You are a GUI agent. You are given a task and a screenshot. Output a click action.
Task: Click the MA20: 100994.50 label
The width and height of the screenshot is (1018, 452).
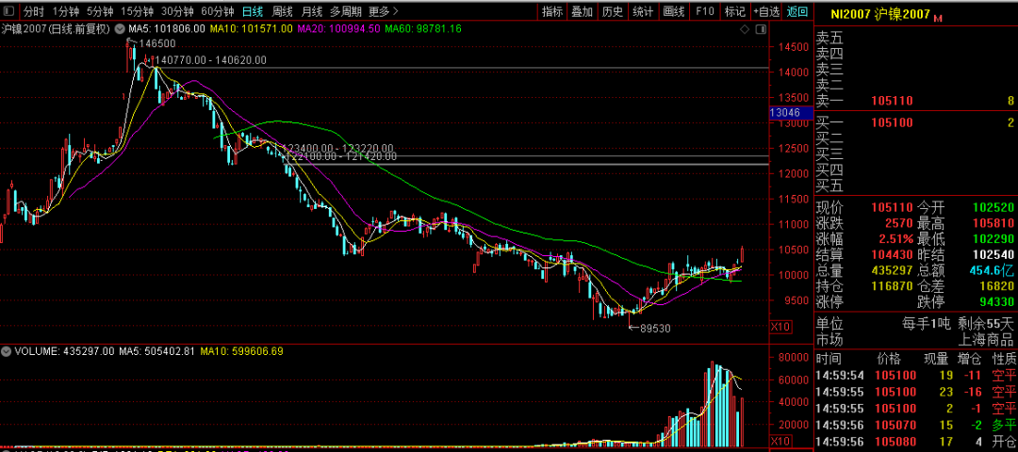coord(338,28)
